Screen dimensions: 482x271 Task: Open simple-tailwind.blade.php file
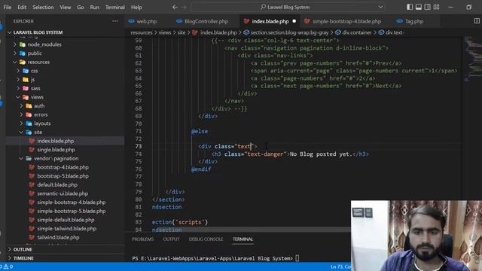[67, 229]
